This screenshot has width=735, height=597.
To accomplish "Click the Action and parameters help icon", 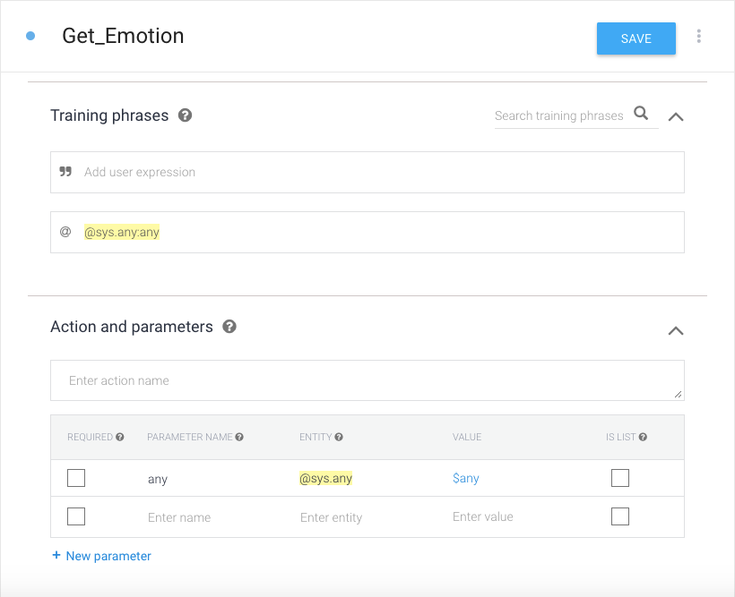I will 229,327.
